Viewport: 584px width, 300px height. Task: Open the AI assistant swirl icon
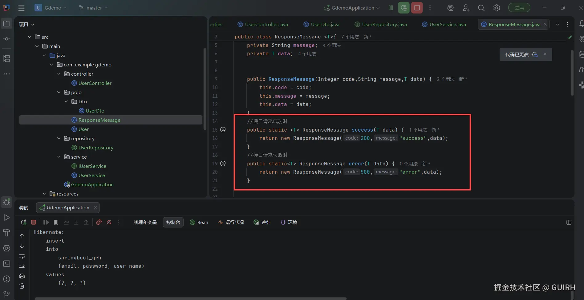point(450,8)
